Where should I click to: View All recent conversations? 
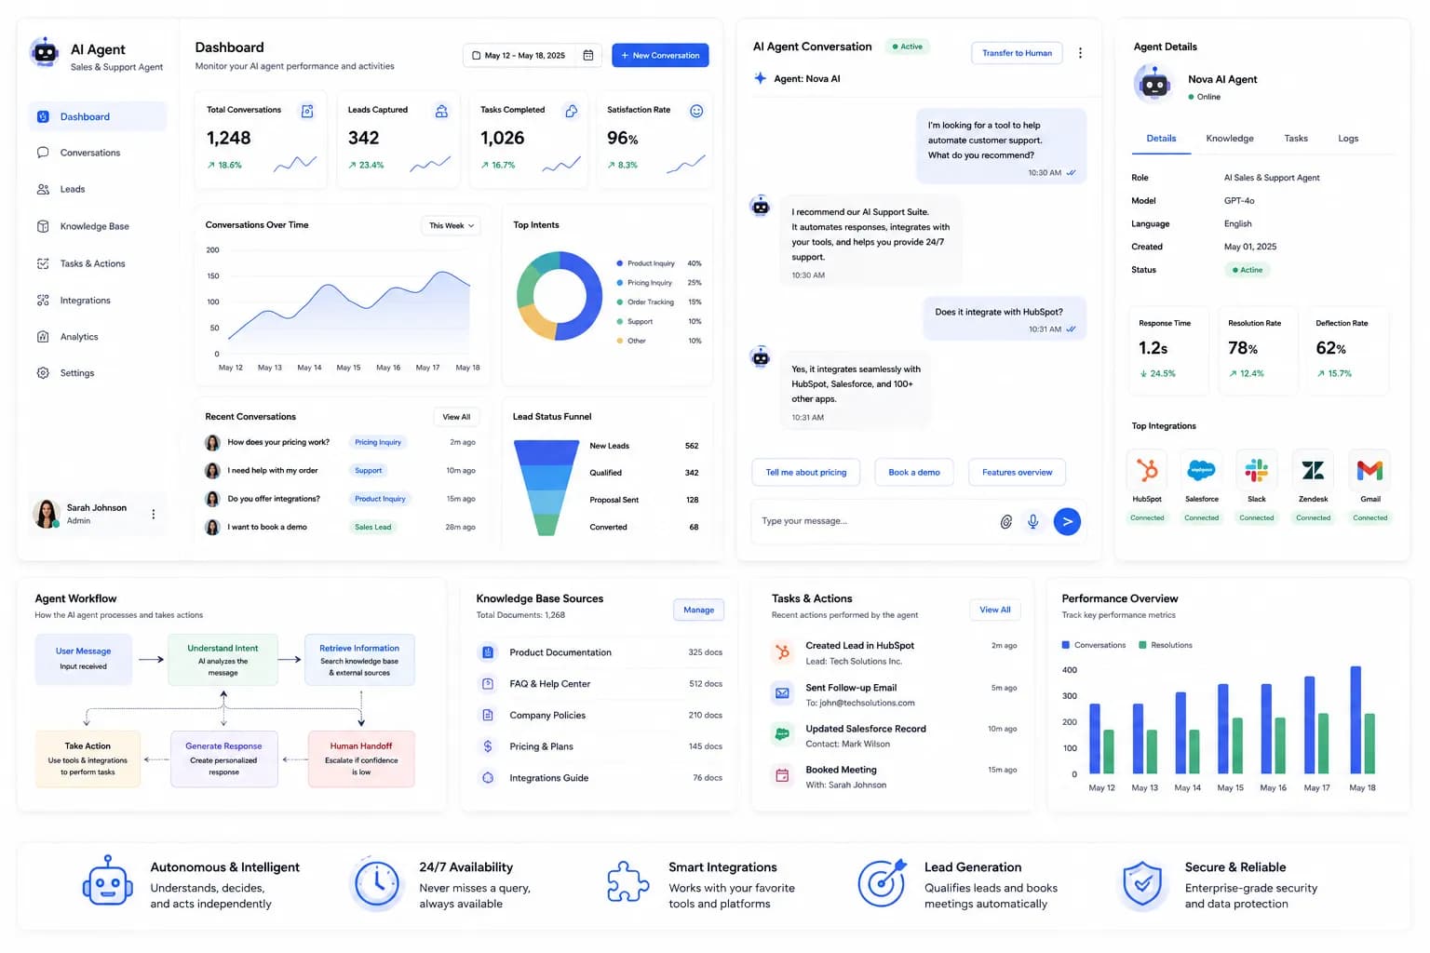click(456, 417)
